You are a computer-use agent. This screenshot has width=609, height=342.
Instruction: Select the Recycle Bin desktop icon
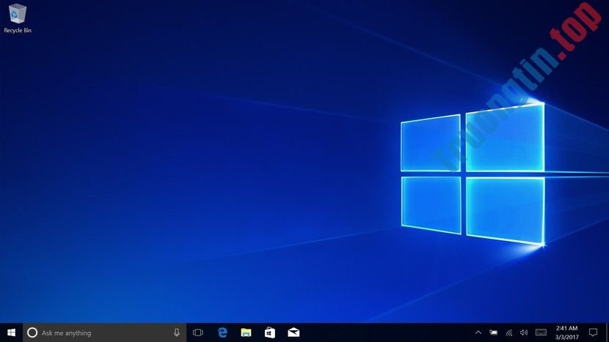17,14
